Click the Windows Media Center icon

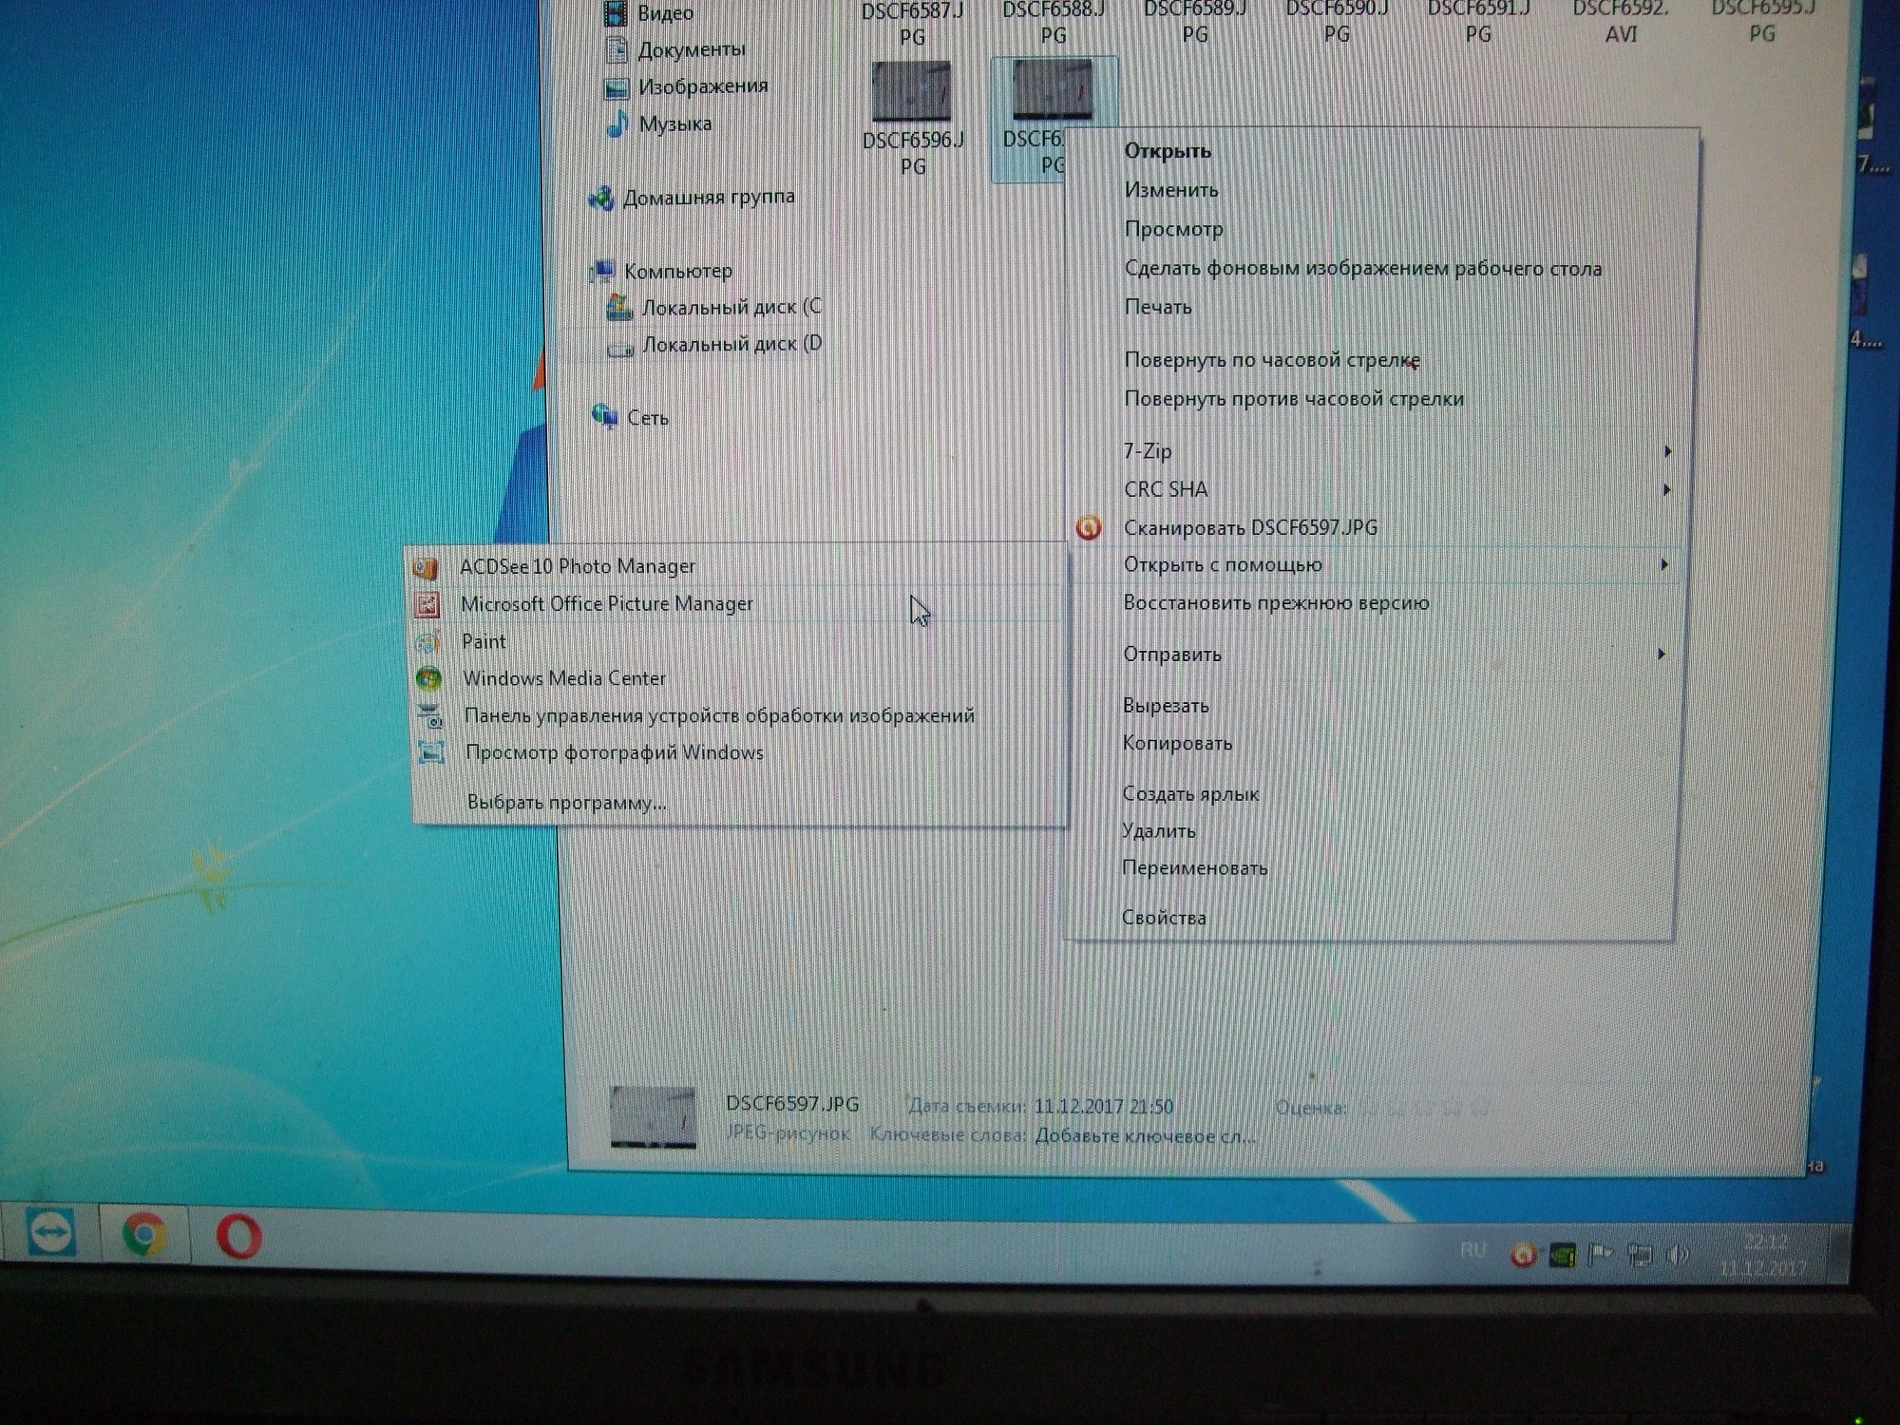click(x=428, y=678)
